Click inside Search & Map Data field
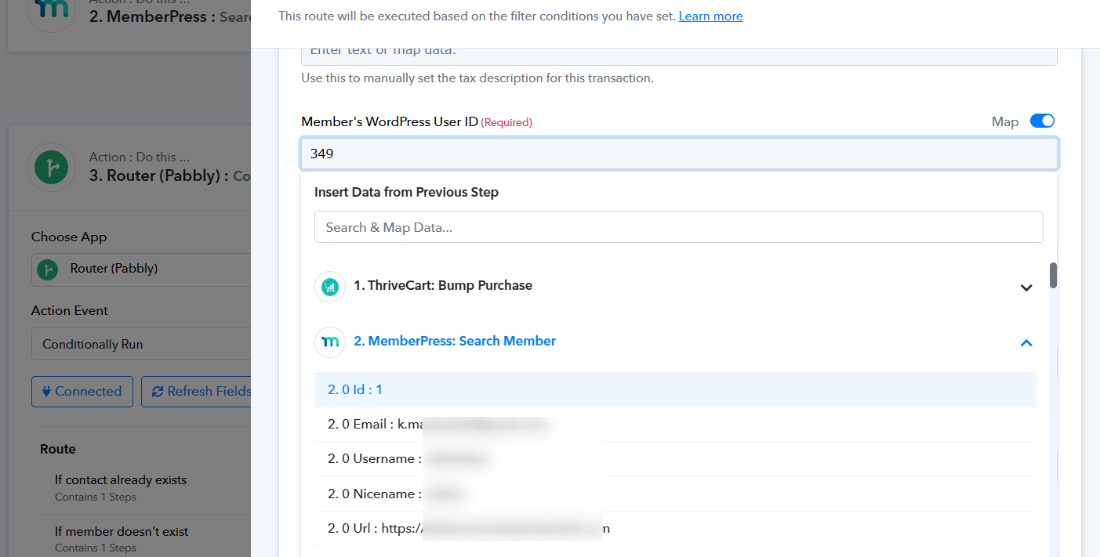The width and height of the screenshot is (1100, 557). tap(678, 227)
